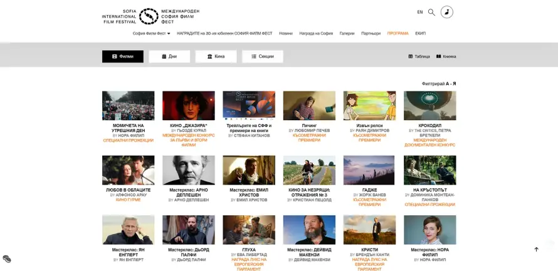Viewport: 558px width, 271px height.
Task: Click КИНО ГУРМЕ section link
Action: 128,200
